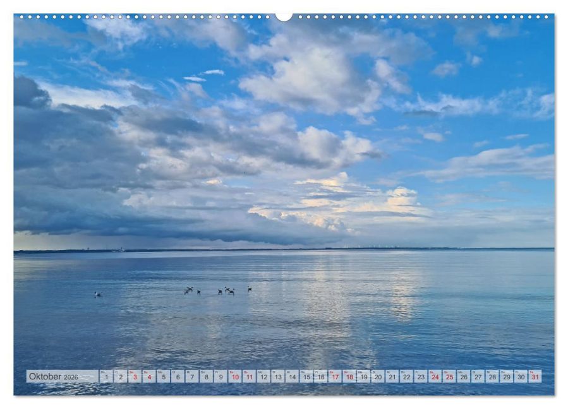Select red date 10 in calendar strip
The height and width of the screenshot is (409, 568).
(235, 377)
